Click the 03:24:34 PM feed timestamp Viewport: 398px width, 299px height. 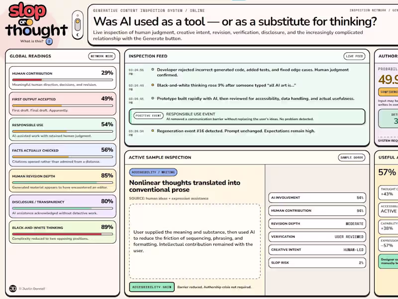pos(136,133)
